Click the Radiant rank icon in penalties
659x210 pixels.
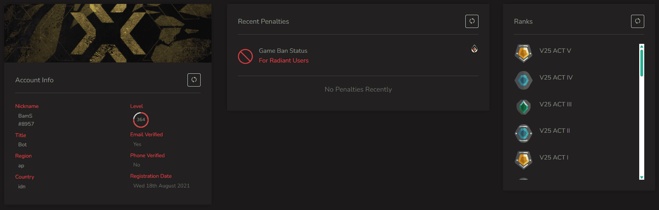coord(474,49)
